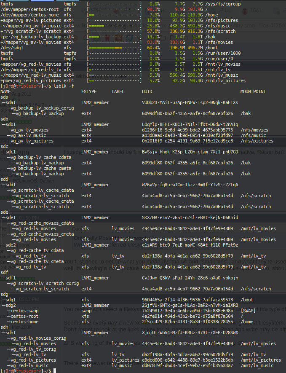
Task: Click the FSTYPE column header
Action: click(89, 91)
